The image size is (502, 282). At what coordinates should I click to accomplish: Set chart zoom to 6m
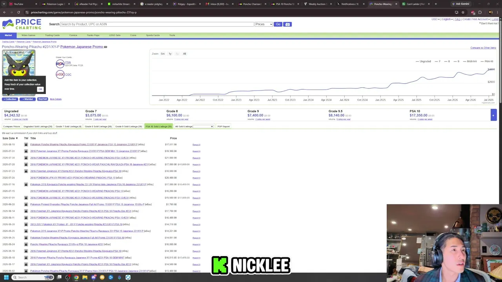click(163, 54)
